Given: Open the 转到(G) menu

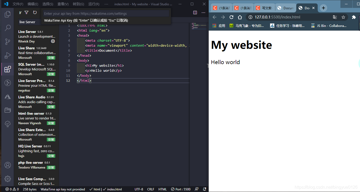Looking at the screenshot, I should (x=78, y=4).
